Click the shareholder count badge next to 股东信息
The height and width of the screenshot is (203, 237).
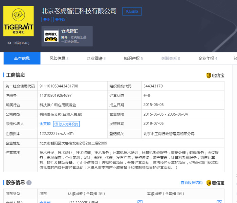29,183
